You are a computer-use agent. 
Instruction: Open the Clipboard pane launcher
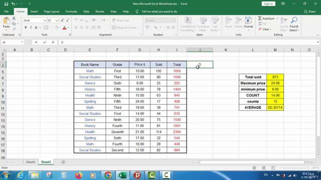[x=20, y=35]
